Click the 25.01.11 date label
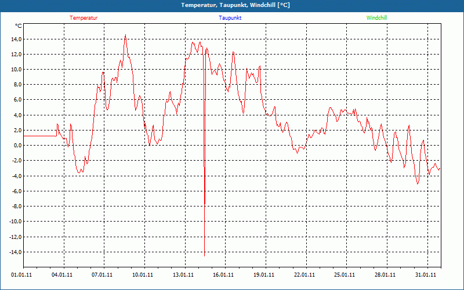The width and height of the screenshot is (464, 290). [345, 275]
